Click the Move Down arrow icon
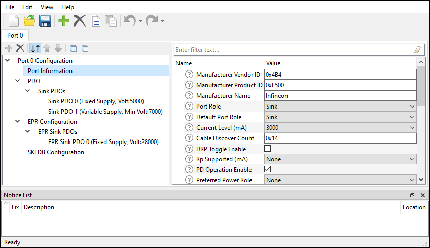The width and height of the screenshot is (430, 248). point(58,48)
